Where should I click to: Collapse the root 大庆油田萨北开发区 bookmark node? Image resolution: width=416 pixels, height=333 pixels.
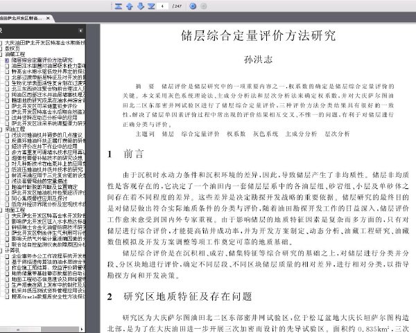click(1, 43)
